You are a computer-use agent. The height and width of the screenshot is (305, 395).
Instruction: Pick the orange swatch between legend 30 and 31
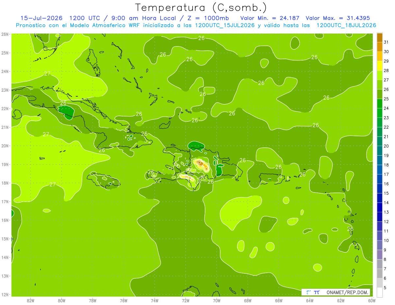coord(380,47)
